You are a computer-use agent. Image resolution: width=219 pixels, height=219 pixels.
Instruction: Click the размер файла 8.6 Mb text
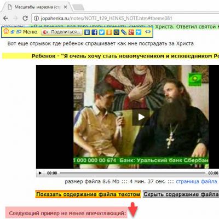tap(92, 181)
